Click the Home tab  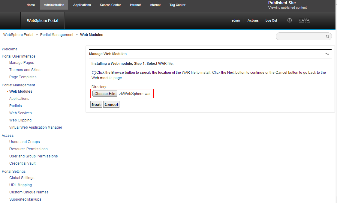pyautogui.click(x=31, y=5)
